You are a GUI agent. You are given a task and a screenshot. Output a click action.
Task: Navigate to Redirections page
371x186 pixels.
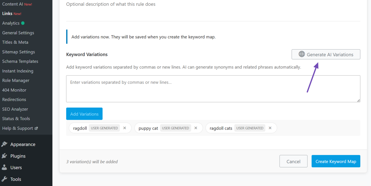14,99
